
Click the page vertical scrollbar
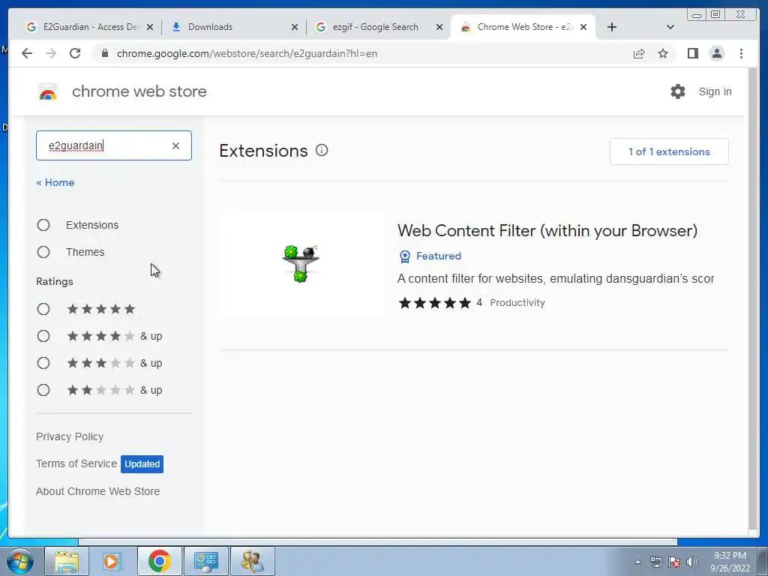(753, 298)
